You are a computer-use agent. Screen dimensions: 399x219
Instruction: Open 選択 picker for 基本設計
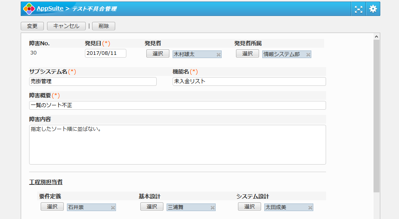[152, 207]
